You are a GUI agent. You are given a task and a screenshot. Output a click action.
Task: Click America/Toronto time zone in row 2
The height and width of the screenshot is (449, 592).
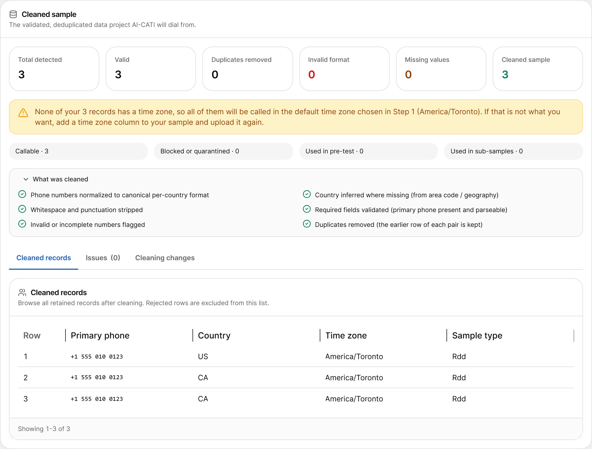(x=354, y=378)
